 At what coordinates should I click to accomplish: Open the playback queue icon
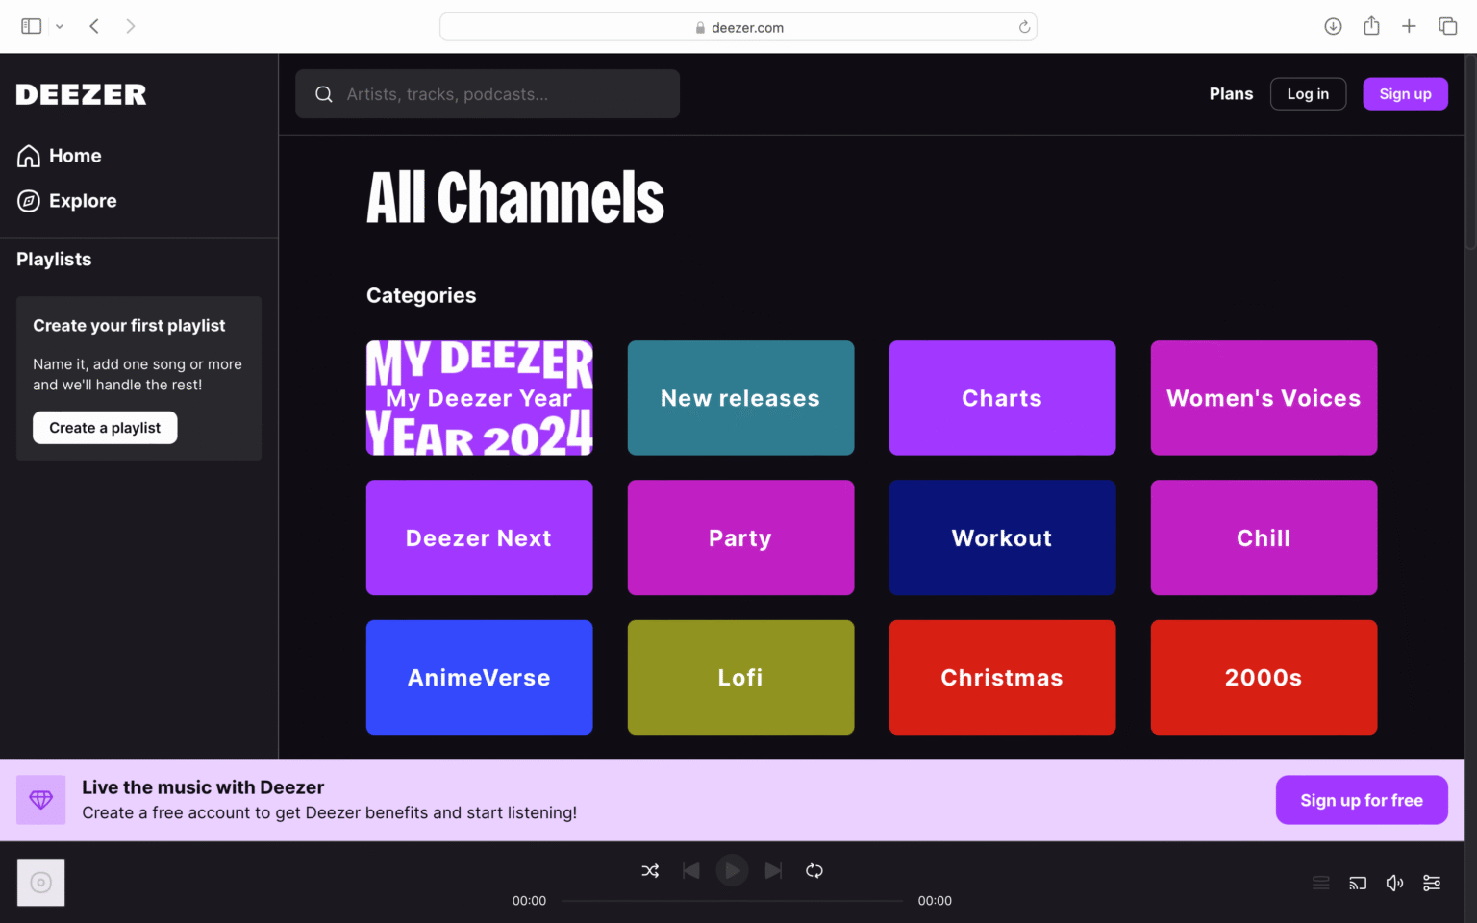pos(1320,883)
